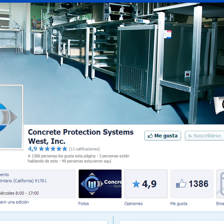Open the kitchen floor cover photo
The image size is (224, 224).
click(x=112, y=64)
